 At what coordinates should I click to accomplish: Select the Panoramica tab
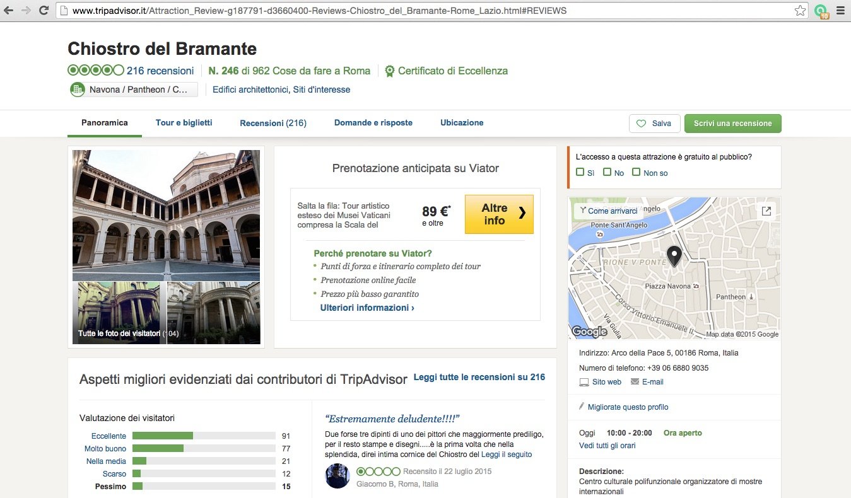pos(105,123)
